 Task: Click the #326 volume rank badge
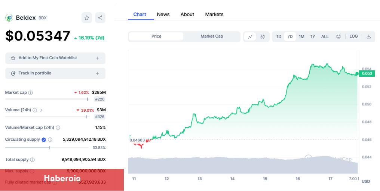(x=99, y=117)
